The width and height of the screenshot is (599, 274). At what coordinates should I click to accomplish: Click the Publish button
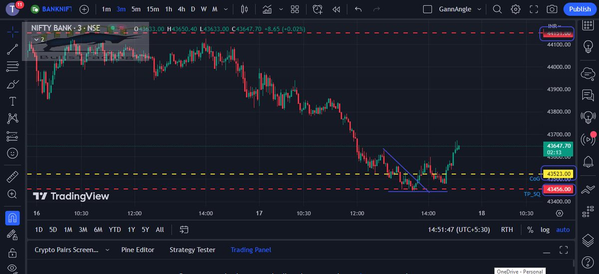tap(580, 9)
